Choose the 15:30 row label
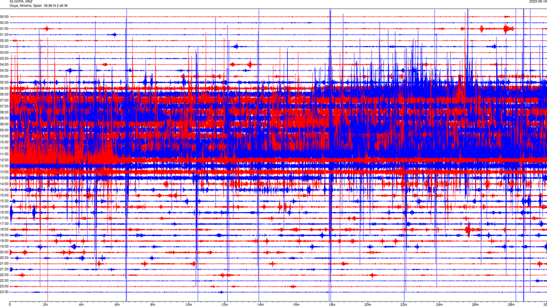Viewport: 547px width, 307px height. (x=4, y=201)
